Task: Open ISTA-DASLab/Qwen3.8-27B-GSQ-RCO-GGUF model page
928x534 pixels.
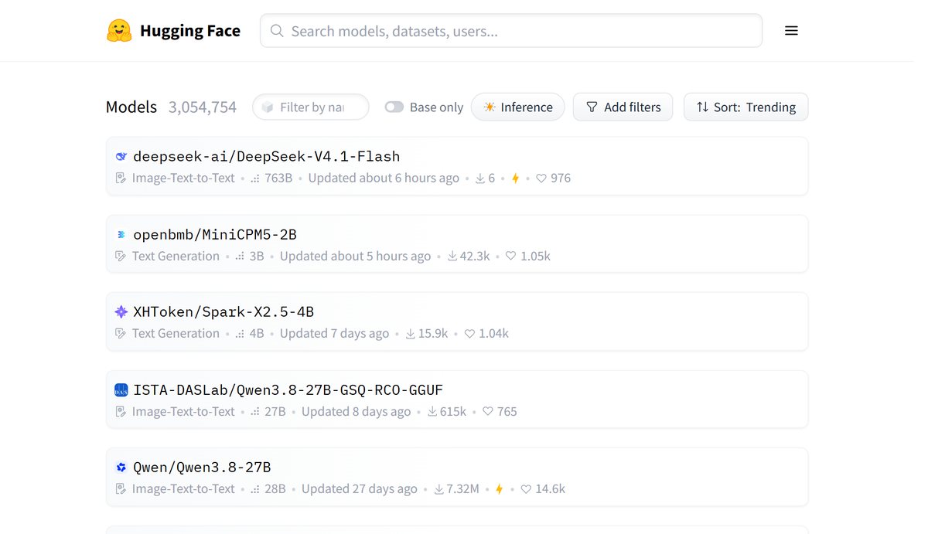Action: [288, 390]
